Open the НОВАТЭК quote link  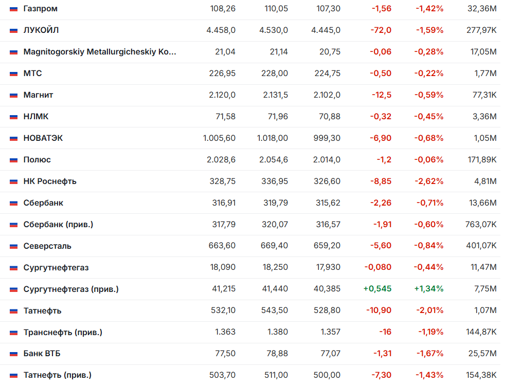pos(43,138)
